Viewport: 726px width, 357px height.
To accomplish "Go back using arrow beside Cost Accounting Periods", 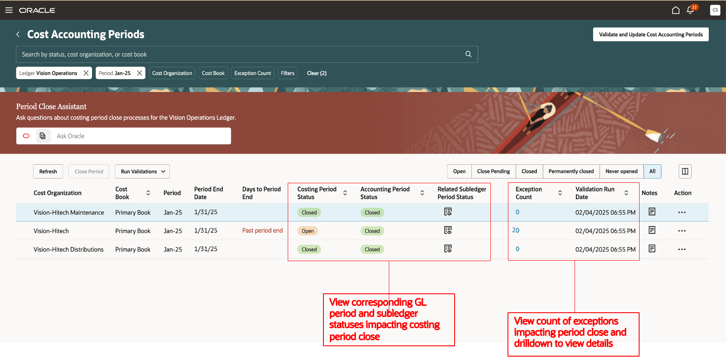I will (18, 34).
